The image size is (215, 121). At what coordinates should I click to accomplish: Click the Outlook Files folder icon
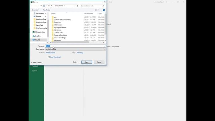point(52,33)
